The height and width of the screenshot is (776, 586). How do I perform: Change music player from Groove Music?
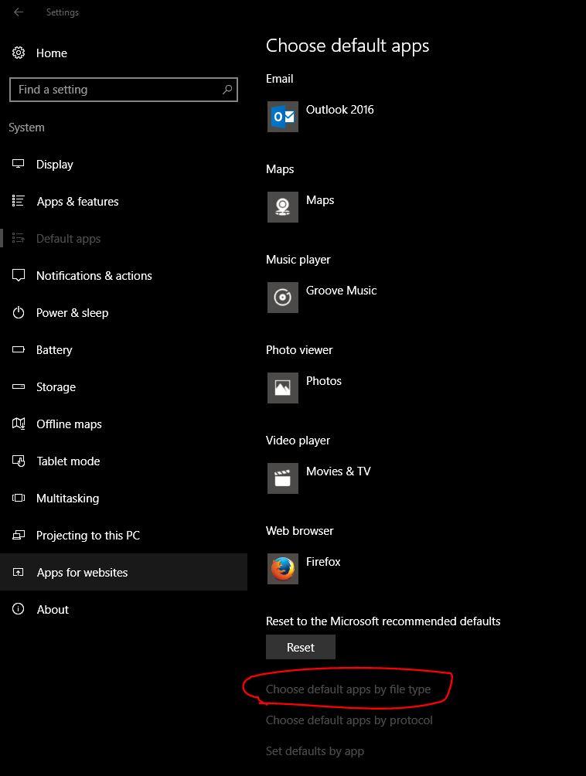click(x=341, y=291)
